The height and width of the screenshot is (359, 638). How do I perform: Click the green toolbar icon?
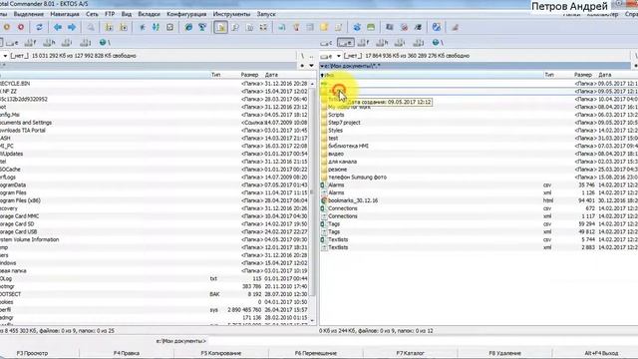371,27
